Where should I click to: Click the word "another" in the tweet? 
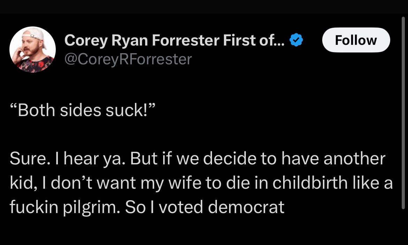pos(354,159)
